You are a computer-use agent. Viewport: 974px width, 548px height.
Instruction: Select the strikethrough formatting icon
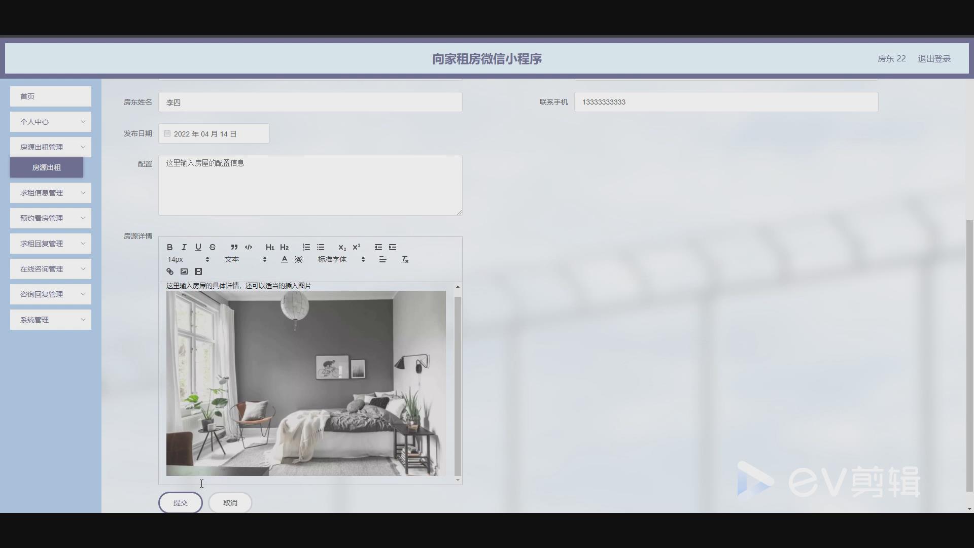pos(212,247)
